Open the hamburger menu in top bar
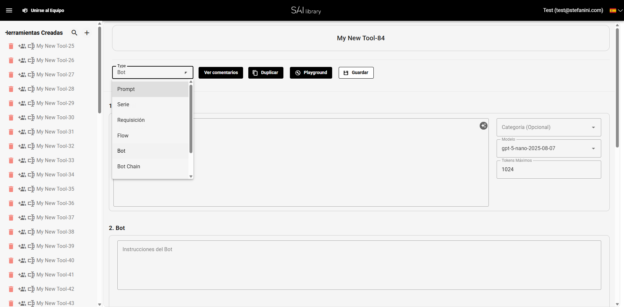 pos(9,10)
